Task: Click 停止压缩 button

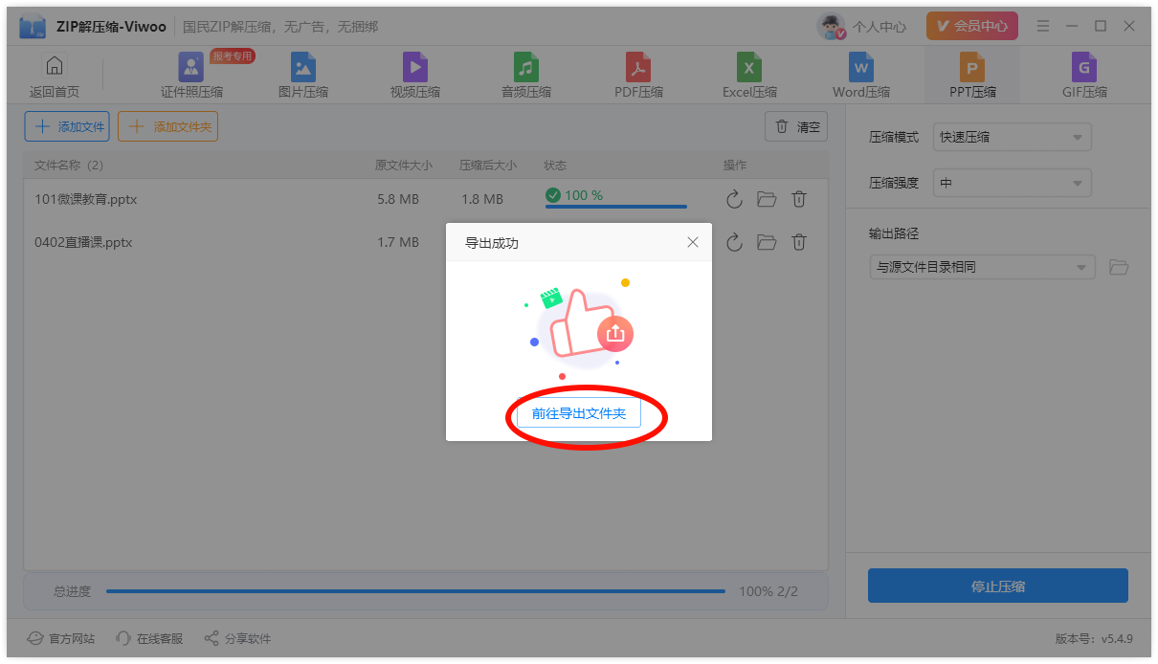Action: pyautogui.click(x=998, y=586)
